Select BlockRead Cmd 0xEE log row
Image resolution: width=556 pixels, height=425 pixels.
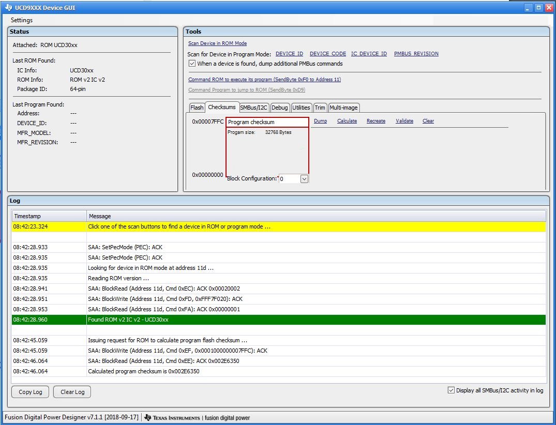279,361
